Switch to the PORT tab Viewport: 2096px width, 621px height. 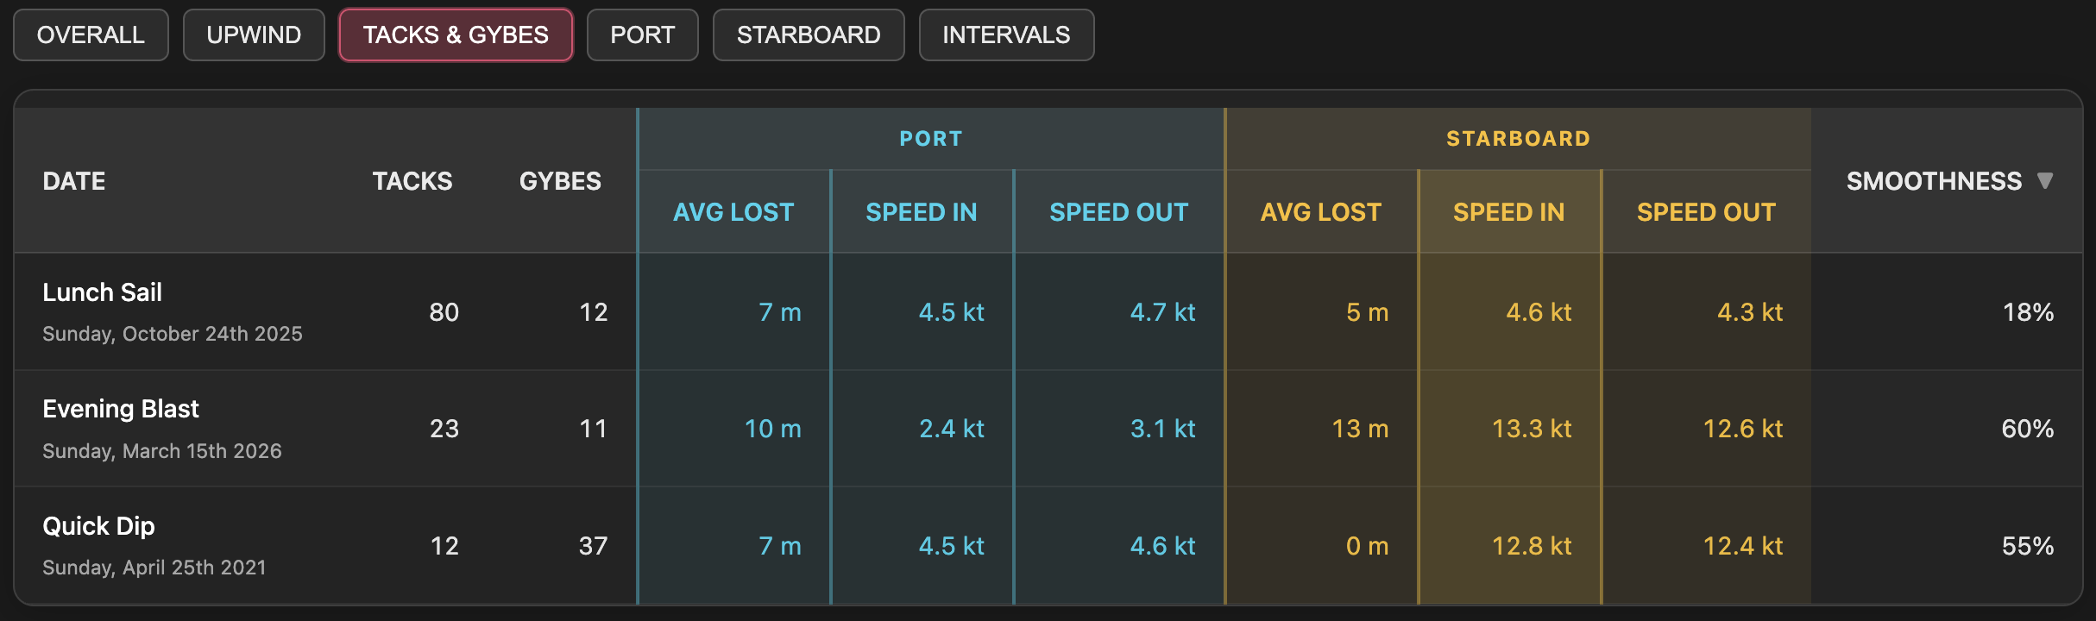click(642, 34)
